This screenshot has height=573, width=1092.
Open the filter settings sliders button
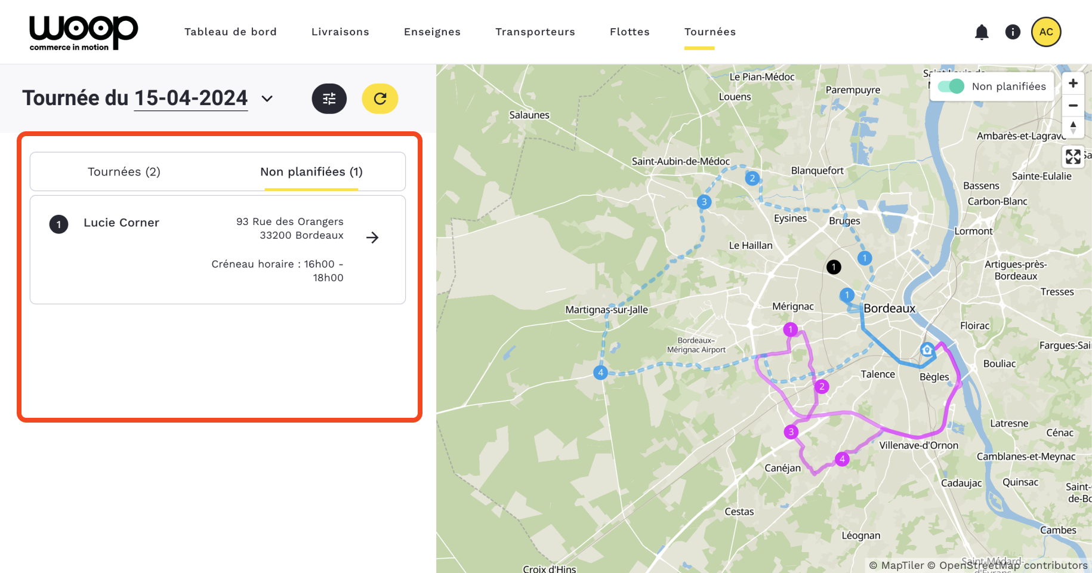coord(329,98)
